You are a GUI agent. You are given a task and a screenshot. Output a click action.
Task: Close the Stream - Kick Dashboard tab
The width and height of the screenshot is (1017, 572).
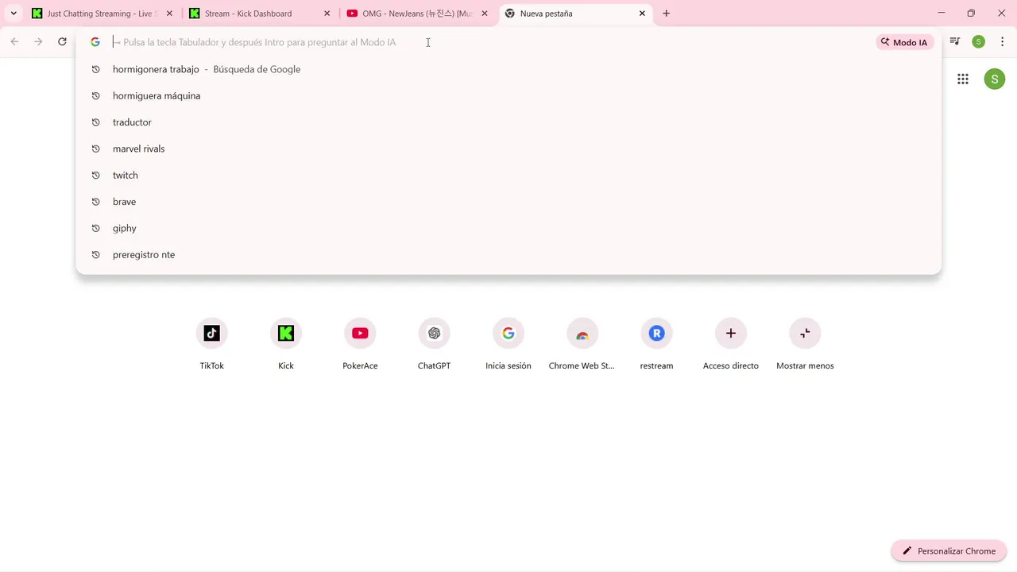point(327,14)
